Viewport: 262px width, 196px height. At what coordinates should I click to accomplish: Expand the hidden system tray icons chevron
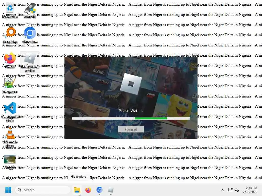[x=222, y=190]
